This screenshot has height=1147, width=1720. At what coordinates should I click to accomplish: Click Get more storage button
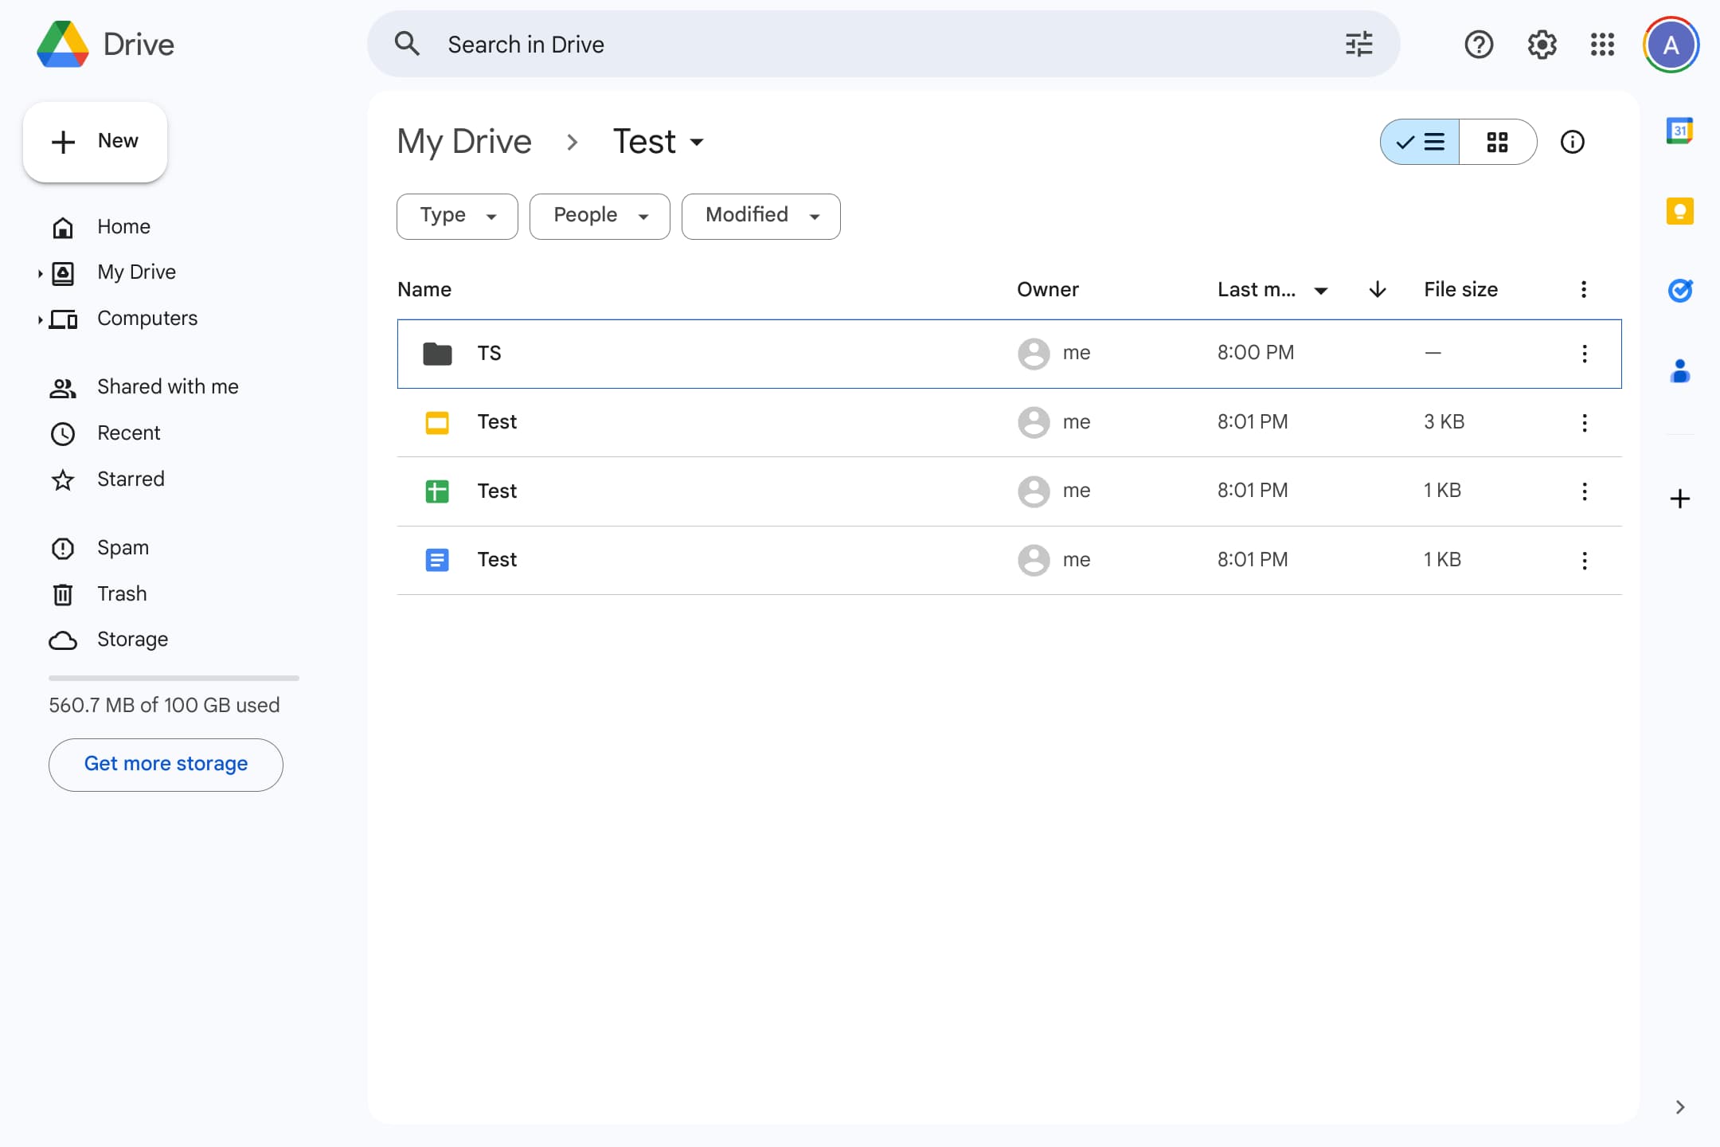click(x=166, y=764)
